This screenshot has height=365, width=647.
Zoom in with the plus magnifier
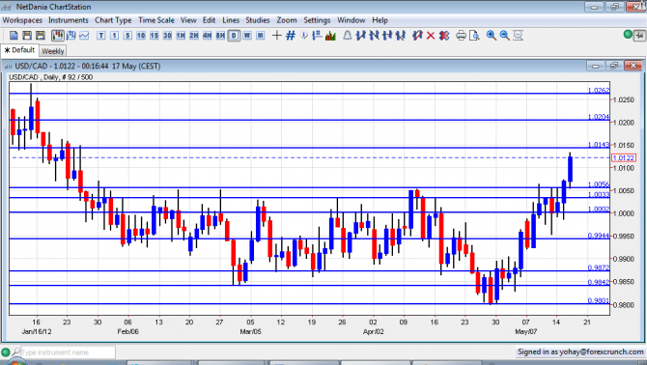tap(491, 36)
